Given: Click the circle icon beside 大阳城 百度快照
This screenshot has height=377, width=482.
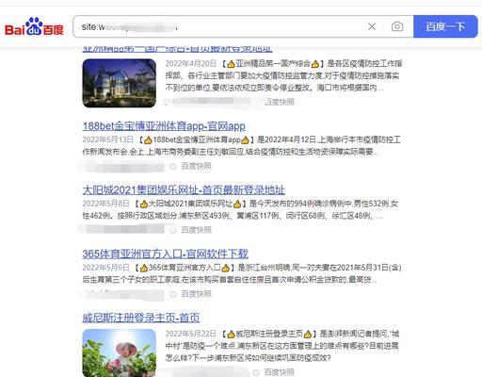Looking at the screenshot, I should (x=173, y=230).
